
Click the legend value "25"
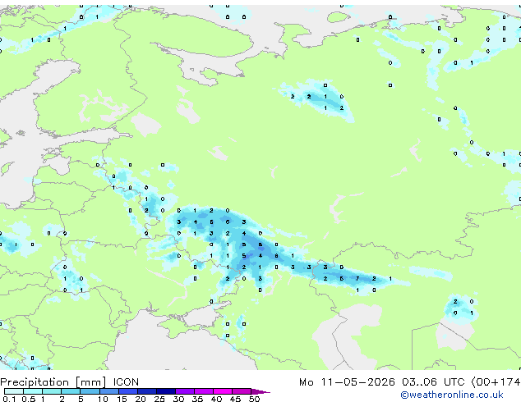click(x=159, y=399)
